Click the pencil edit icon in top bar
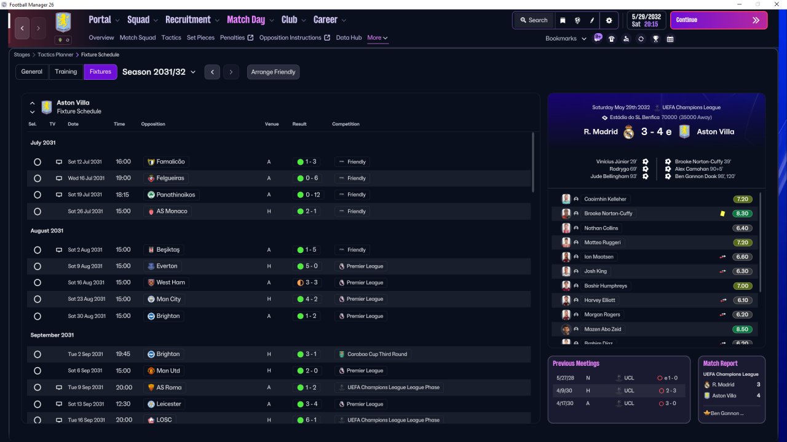The width and height of the screenshot is (787, 442). 592,20
